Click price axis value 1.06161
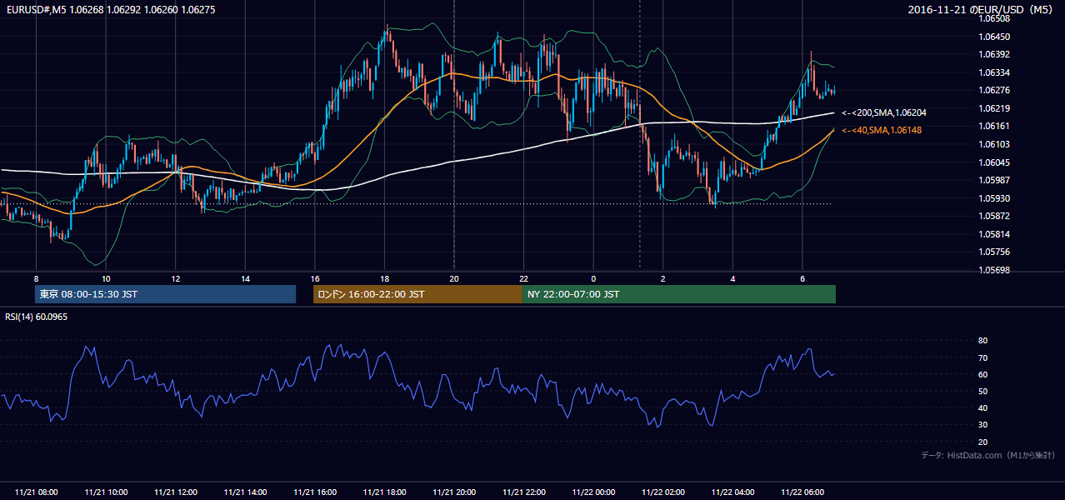Viewport: 1065px width, 500px height. click(993, 126)
